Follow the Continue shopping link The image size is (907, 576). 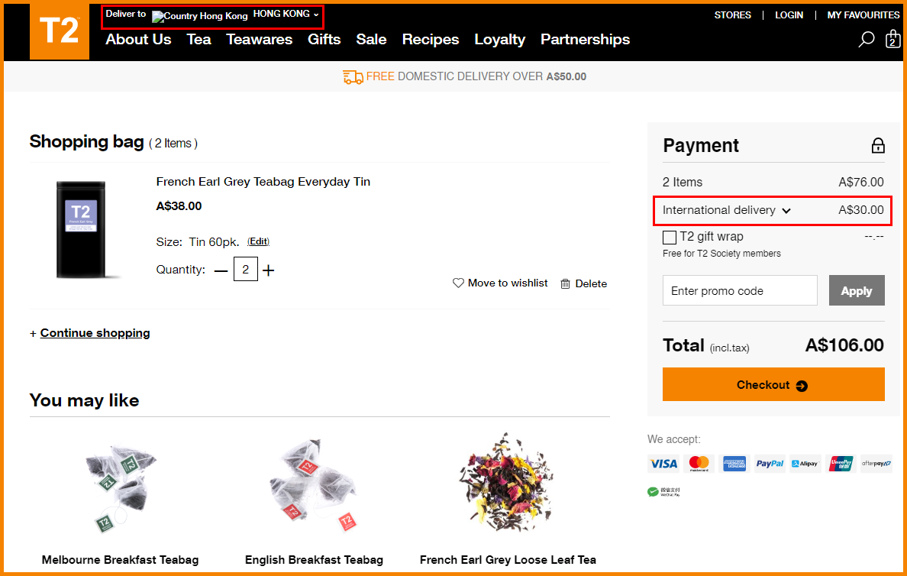point(95,333)
